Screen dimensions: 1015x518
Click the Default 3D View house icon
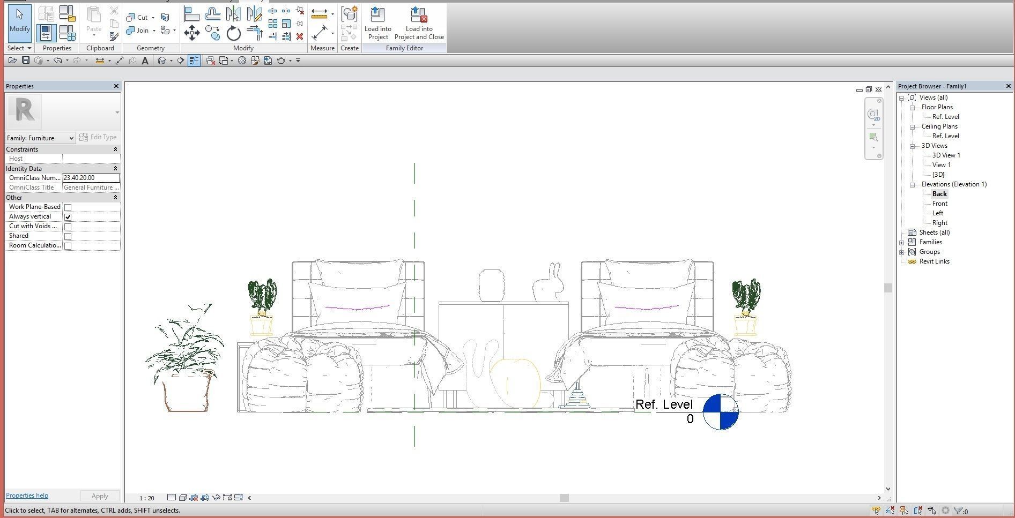[161, 61]
